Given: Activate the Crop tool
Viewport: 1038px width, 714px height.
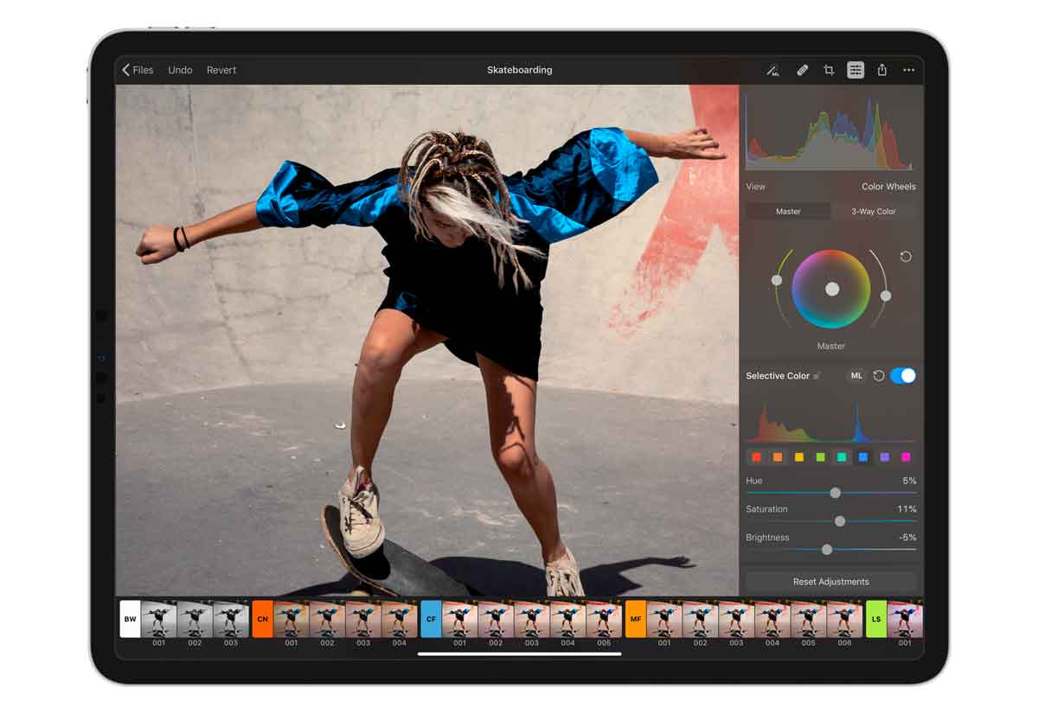Looking at the screenshot, I should 829,70.
